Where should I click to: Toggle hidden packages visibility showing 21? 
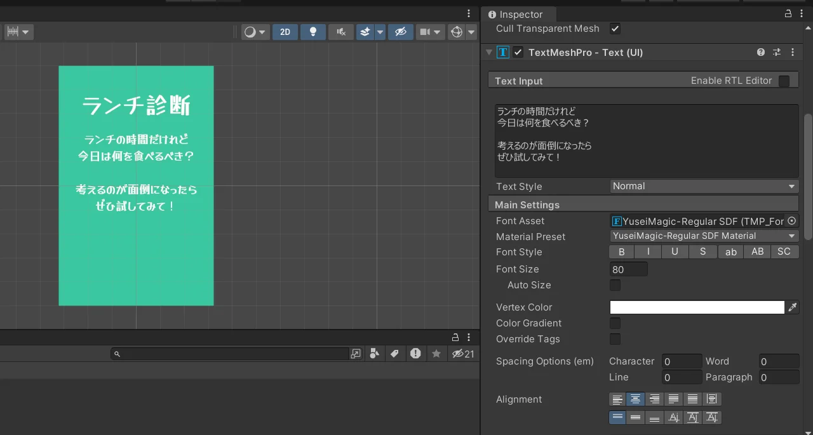click(463, 354)
